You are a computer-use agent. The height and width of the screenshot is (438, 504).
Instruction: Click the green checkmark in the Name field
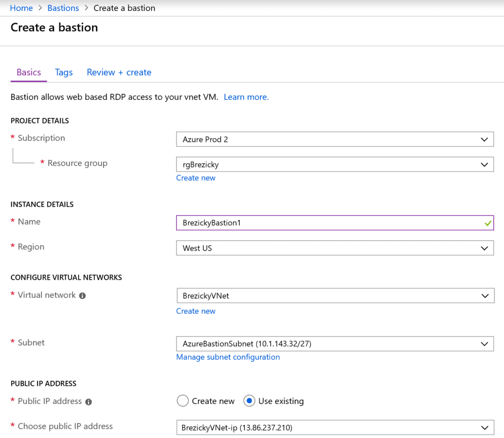click(488, 223)
